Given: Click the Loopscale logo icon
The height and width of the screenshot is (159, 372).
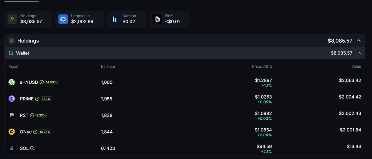Looking at the screenshot, I should tap(63, 19).
